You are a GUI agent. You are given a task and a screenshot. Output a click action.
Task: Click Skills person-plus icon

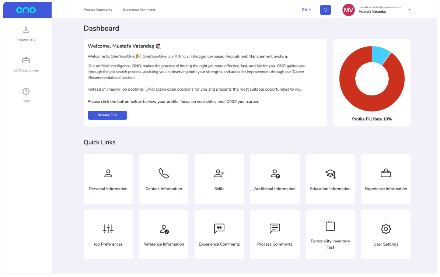tap(219, 173)
